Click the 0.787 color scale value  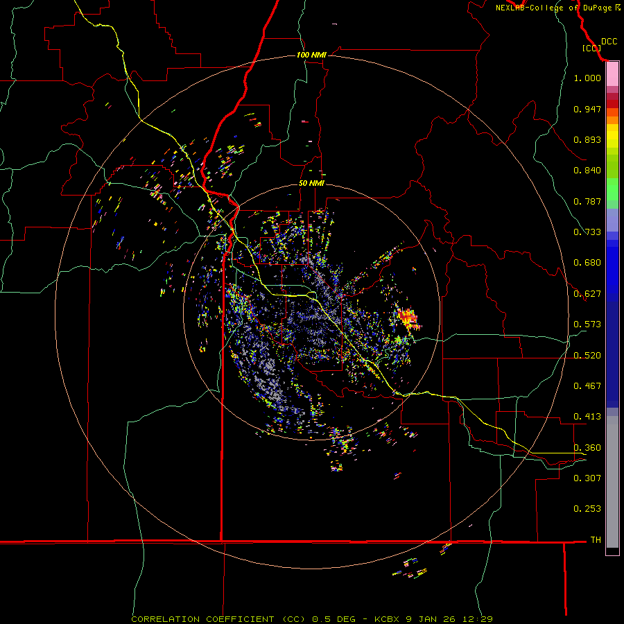click(x=587, y=201)
